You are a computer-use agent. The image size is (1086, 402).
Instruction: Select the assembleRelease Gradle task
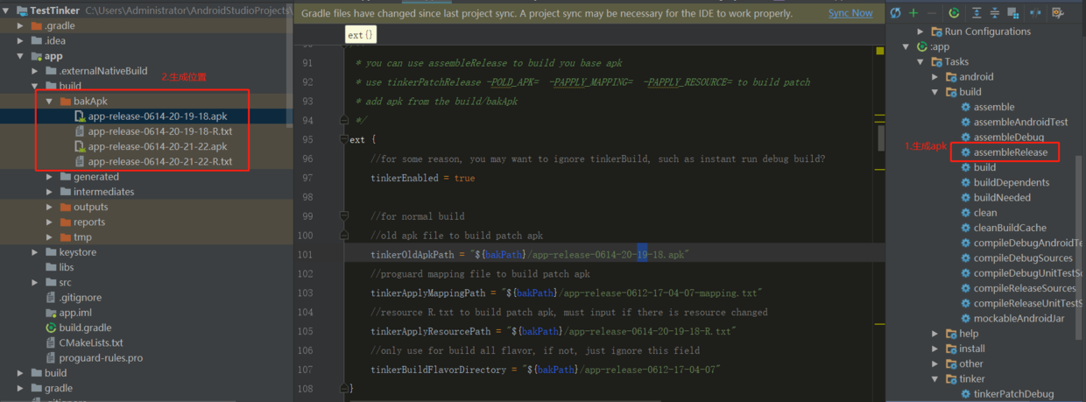[1010, 152]
